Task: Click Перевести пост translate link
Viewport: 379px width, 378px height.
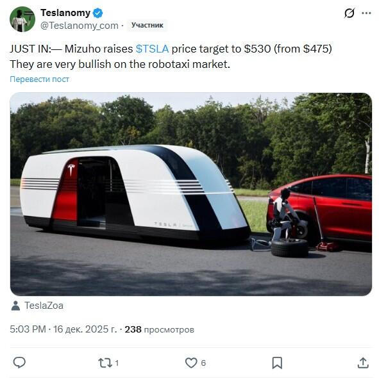Action: point(39,79)
